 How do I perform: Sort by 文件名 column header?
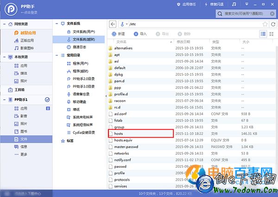[x=121, y=42]
